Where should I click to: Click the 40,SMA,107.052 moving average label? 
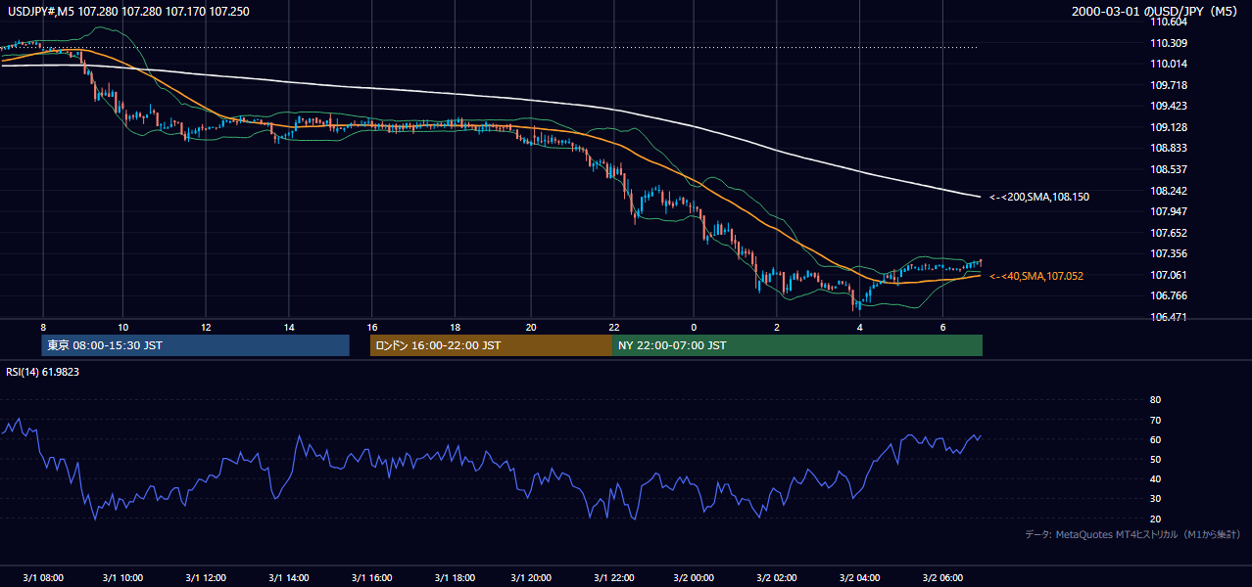click(x=1036, y=276)
